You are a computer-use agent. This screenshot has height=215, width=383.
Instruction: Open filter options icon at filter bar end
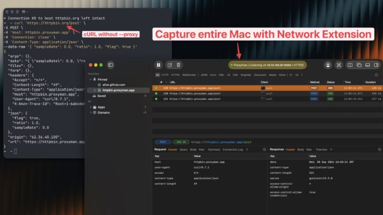pos(376,75)
